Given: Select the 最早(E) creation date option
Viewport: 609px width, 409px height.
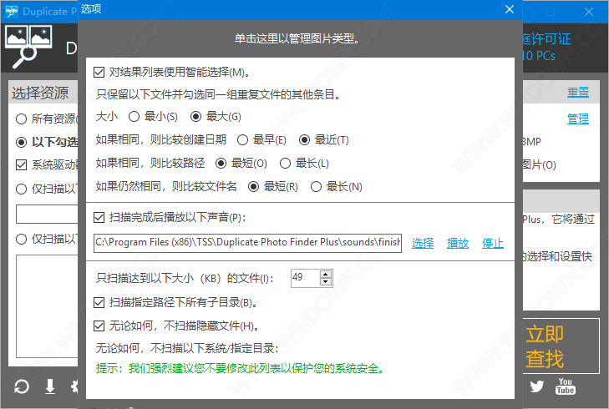Looking at the screenshot, I should tap(242, 139).
